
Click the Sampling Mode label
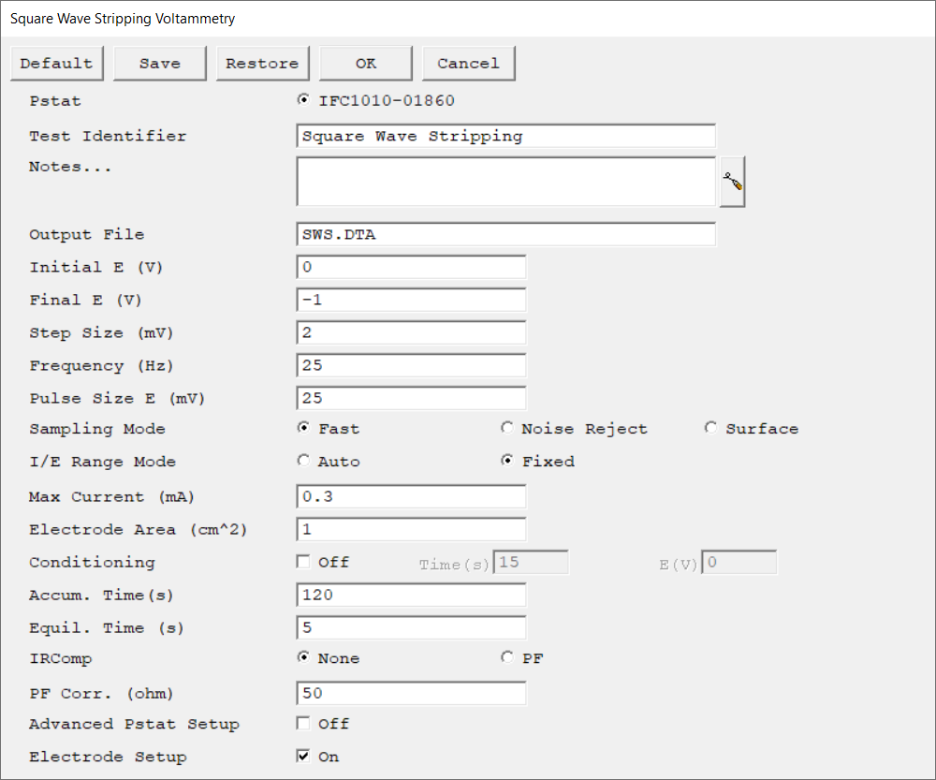[97, 429]
